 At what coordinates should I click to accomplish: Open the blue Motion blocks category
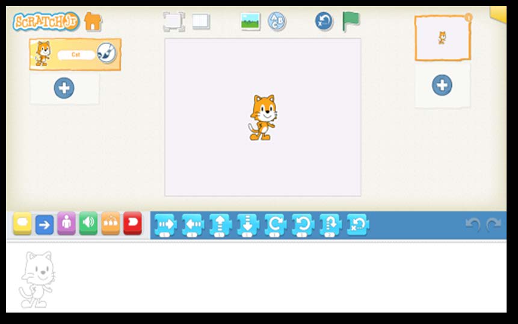click(x=45, y=225)
